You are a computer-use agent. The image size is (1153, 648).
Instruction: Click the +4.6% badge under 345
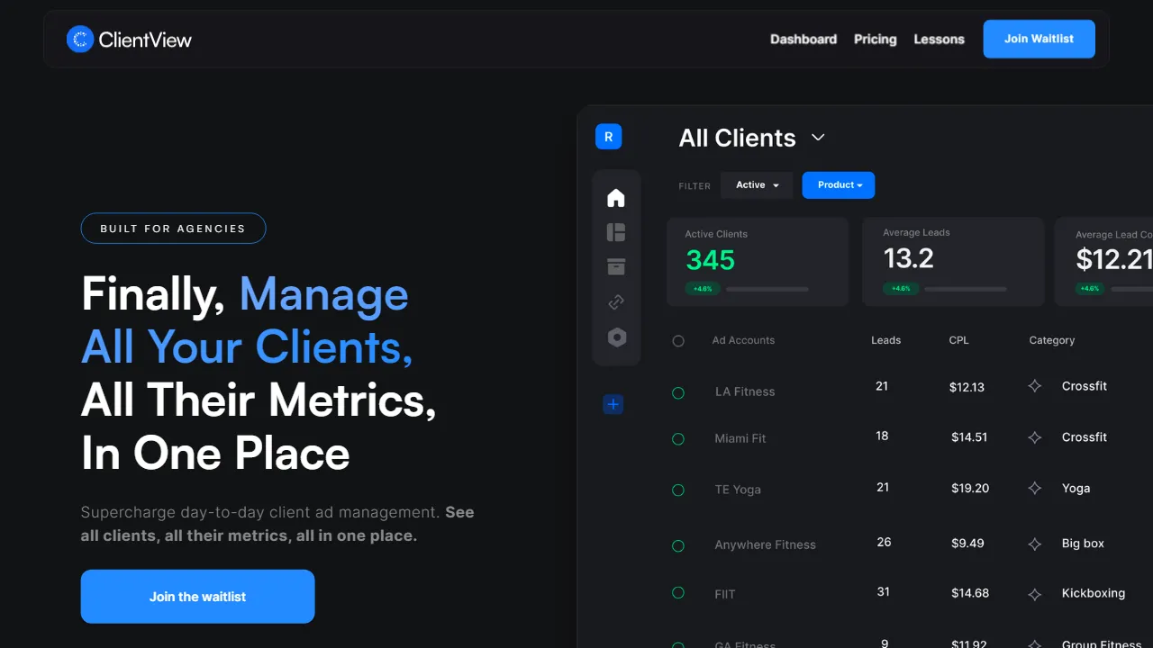coord(703,289)
